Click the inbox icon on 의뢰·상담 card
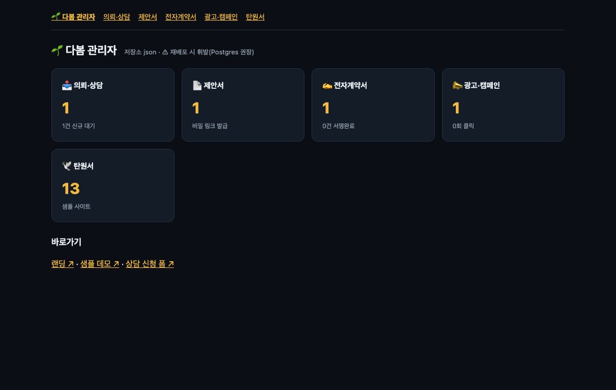The image size is (616, 390). tap(67, 85)
